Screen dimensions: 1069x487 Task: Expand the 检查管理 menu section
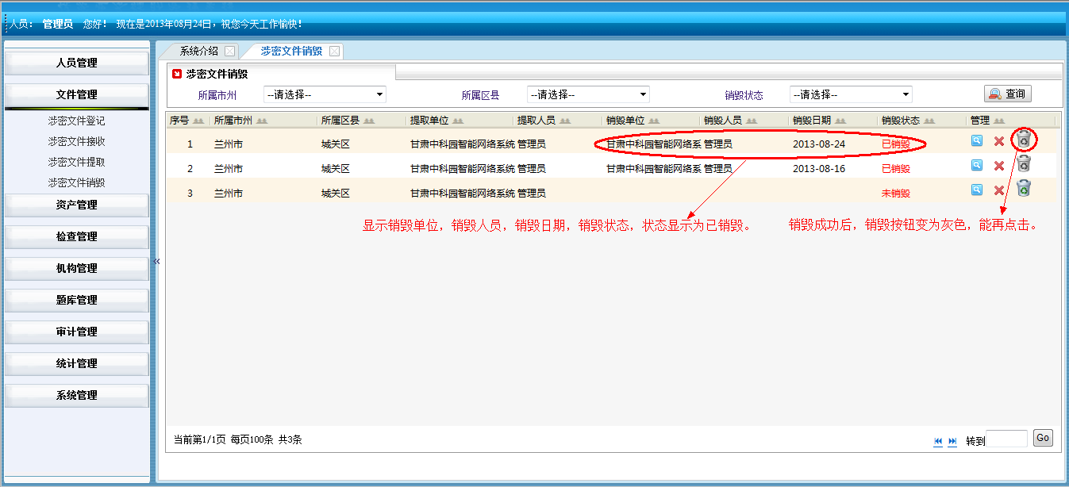point(77,236)
